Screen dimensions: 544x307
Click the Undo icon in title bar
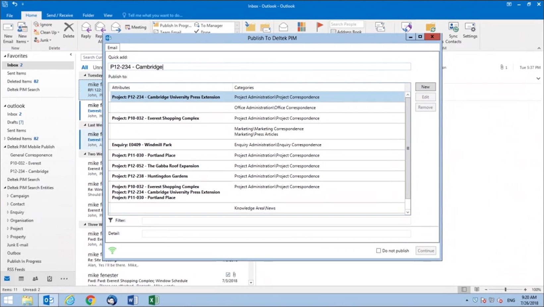click(15, 4)
